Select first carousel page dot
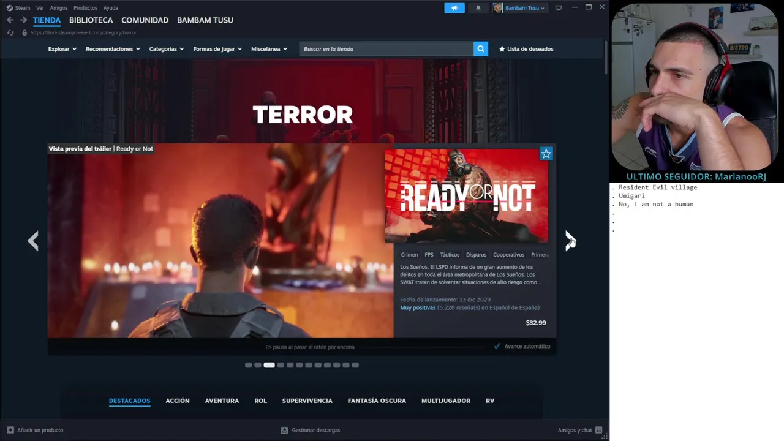Image resolution: width=784 pixels, height=441 pixels. (x=248, y=365)
